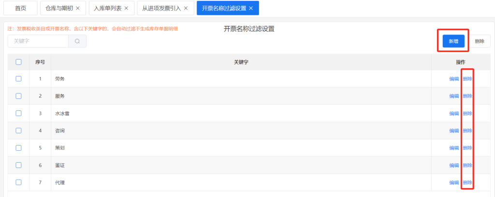Click the top-right 删除 button
Viewport: 495px width, 197px height.
pos(479,41)
